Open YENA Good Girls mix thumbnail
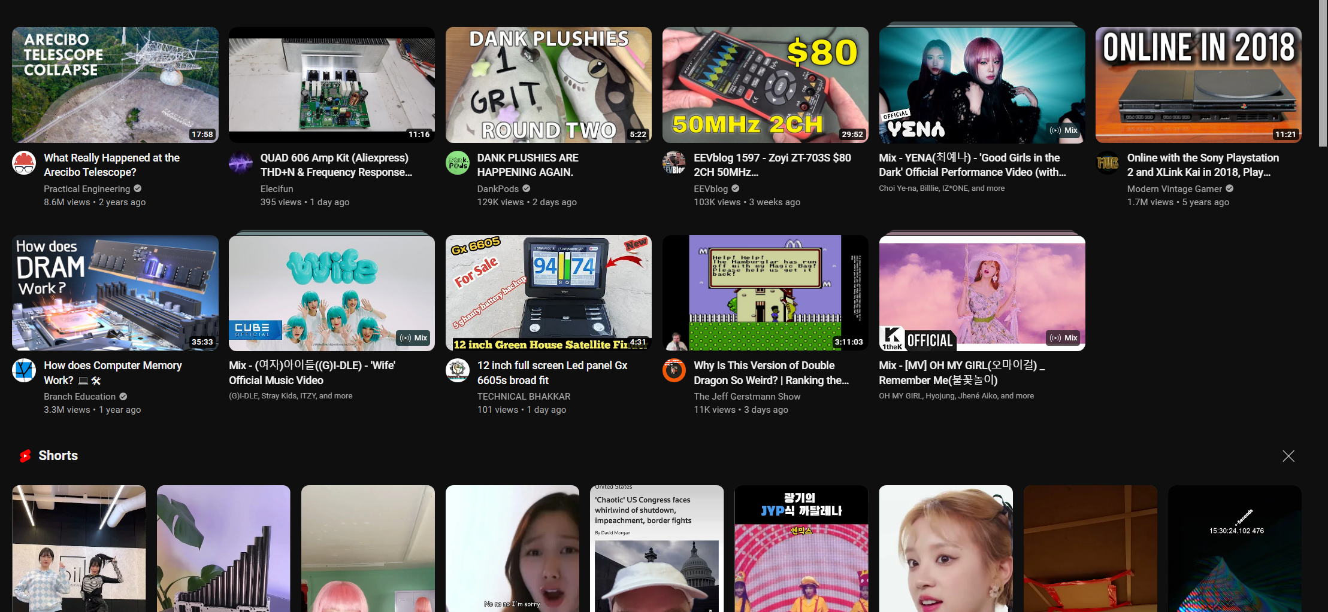The width and height of the screenshot is (1328, 612). [982, 85]
